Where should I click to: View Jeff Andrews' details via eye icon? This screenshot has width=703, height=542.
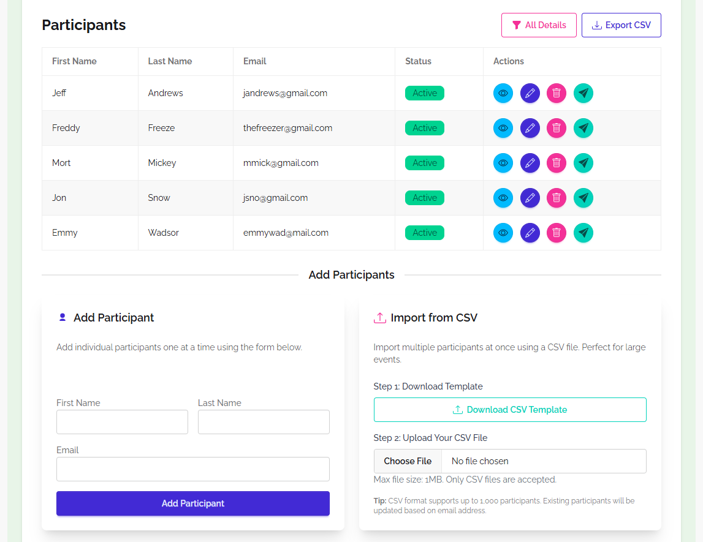[x=503, y=93]
